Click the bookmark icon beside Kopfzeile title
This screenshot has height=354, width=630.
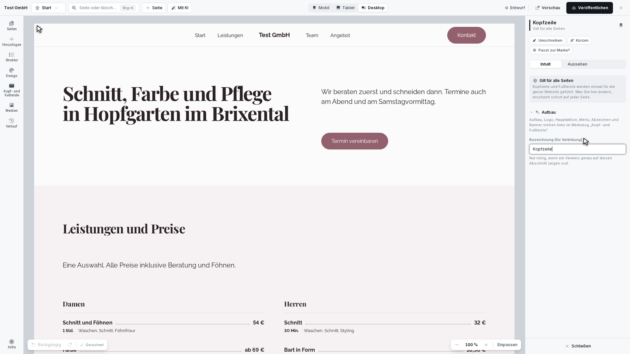coord(621,25)
